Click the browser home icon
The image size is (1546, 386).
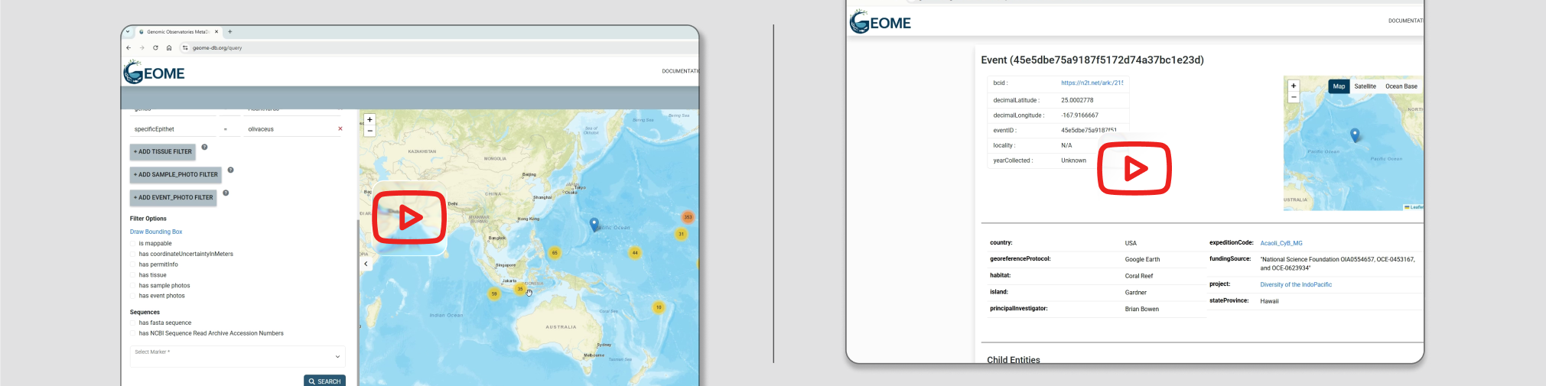pos(169,47)
